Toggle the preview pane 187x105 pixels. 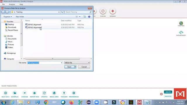pos(84,17)
